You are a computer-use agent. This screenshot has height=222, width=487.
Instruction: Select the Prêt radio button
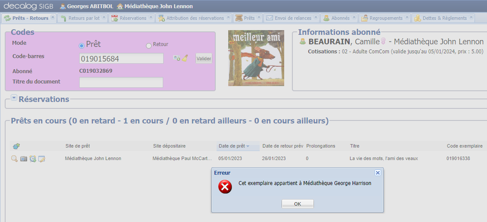(82, 46)
